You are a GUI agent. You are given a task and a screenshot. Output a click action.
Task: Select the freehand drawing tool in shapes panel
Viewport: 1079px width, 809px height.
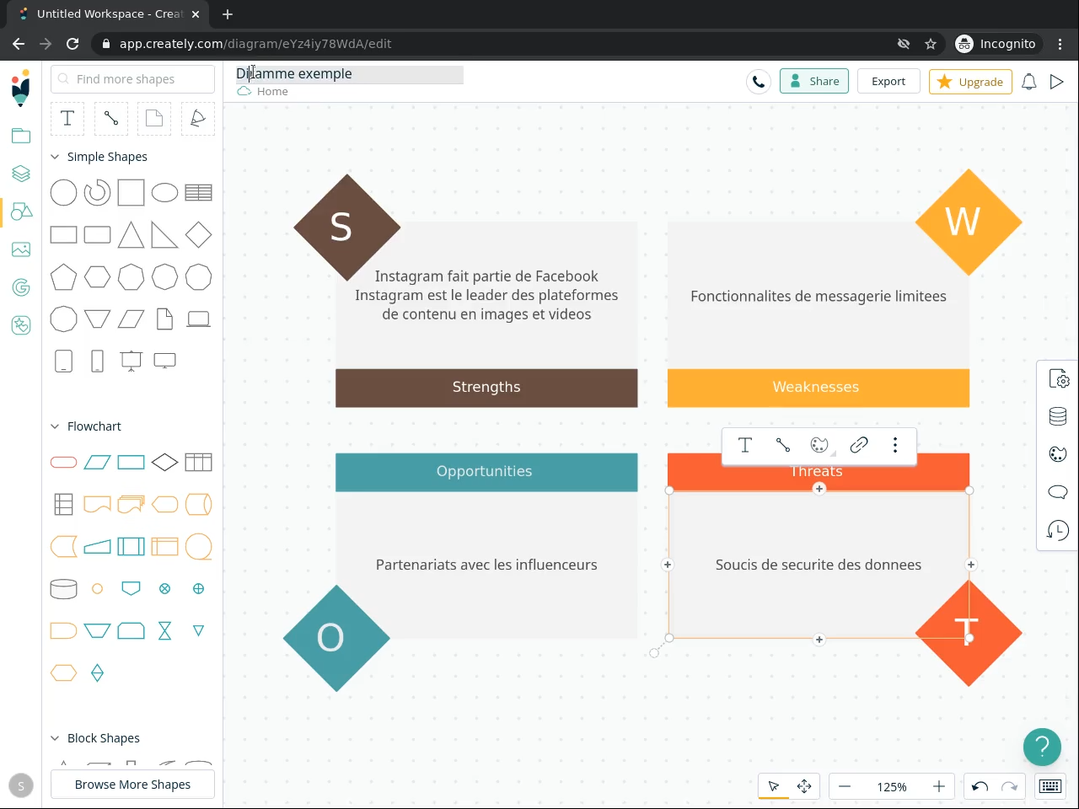coord(198,119)
